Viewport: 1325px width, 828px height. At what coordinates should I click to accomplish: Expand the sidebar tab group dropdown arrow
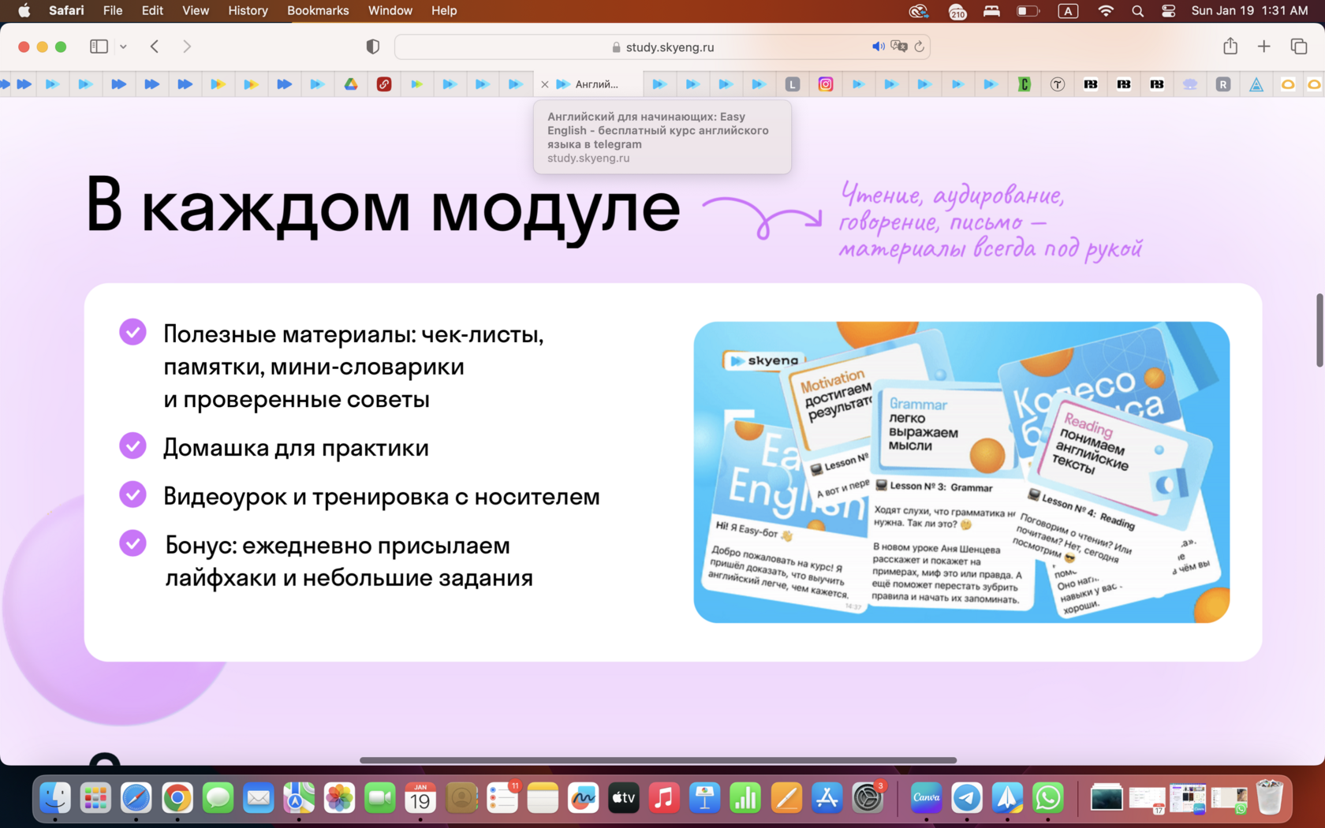tap(123, 47)
